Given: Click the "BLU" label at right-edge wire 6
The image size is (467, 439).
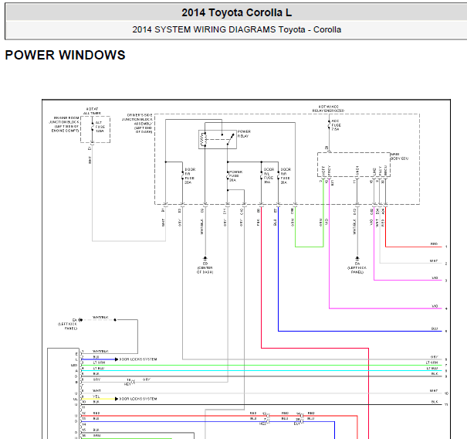Looking at the screenshot, I should [x=435, y=328].
